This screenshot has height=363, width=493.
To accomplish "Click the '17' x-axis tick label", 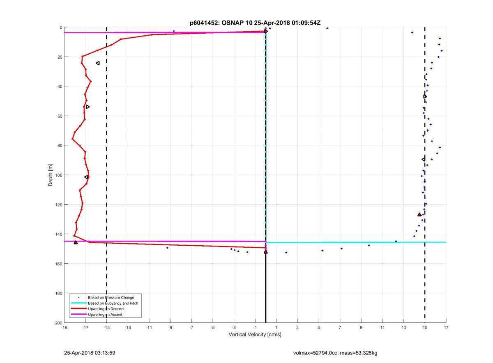I will tap(446, 327).
